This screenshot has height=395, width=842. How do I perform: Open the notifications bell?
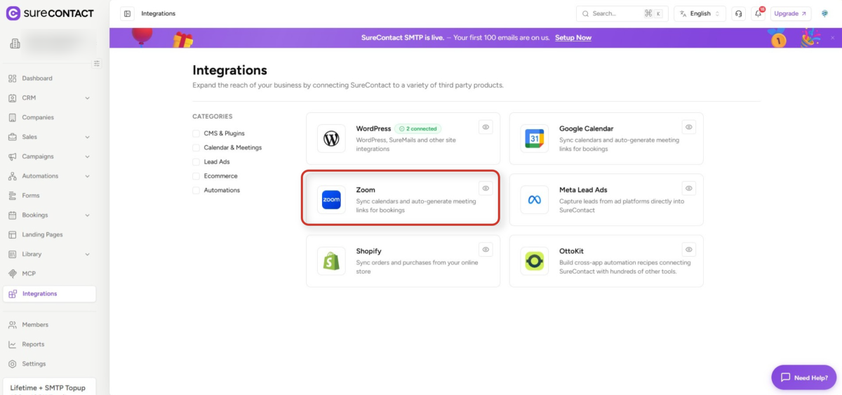point(758,13)
